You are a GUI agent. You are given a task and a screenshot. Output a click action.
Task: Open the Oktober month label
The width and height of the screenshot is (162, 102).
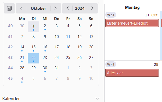pos(38,8)
